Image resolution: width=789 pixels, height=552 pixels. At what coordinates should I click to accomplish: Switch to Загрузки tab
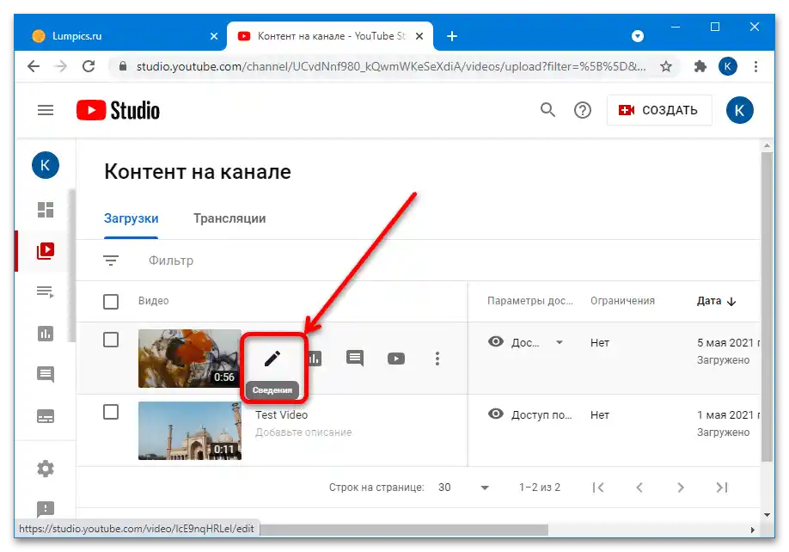[131, 218]
